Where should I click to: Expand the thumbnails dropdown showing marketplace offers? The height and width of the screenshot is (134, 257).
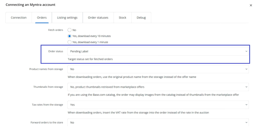point(157,87)
